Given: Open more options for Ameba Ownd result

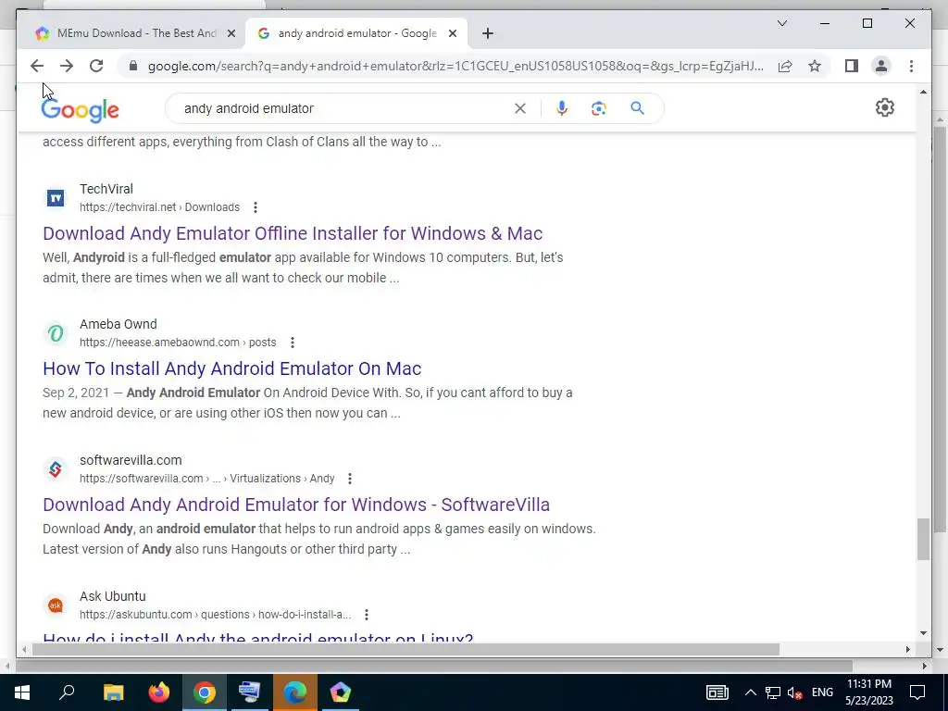Looking at the screenshot, I should 292,343.
